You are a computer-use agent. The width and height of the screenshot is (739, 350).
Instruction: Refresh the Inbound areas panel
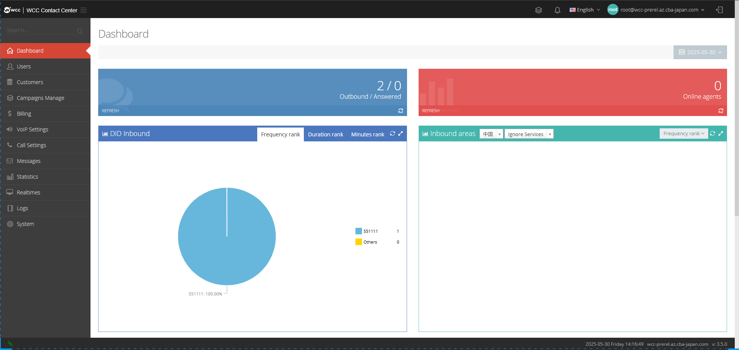[712, 134]
